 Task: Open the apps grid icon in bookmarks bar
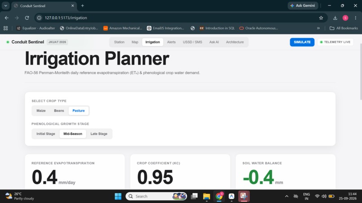[x=5, y=28]
